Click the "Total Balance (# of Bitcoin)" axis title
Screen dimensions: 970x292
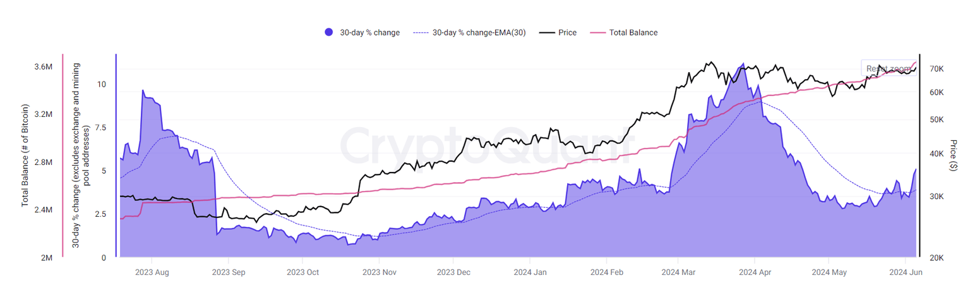(26, 155)
